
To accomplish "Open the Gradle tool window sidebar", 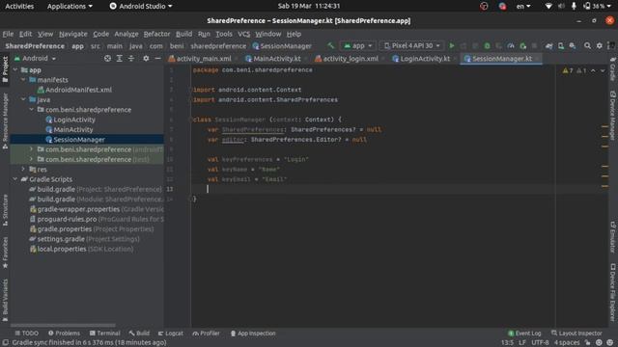I will click(613, 68).
